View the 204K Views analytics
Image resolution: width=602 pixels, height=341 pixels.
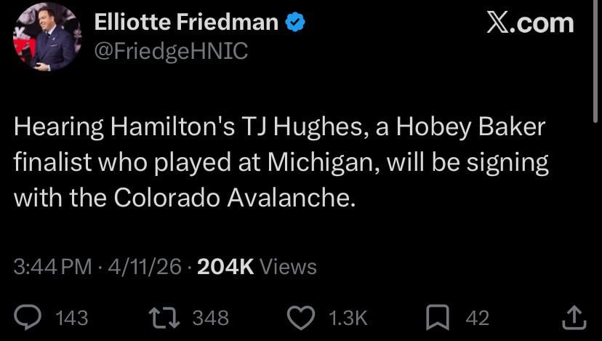click(257, 267)
